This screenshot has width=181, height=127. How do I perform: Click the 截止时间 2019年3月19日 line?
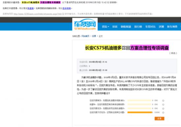[x=93, y=70]
